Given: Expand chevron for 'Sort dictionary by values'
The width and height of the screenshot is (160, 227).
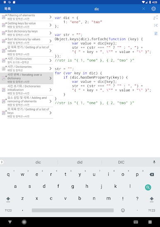Looking at the screenshot, I should 51,41.
